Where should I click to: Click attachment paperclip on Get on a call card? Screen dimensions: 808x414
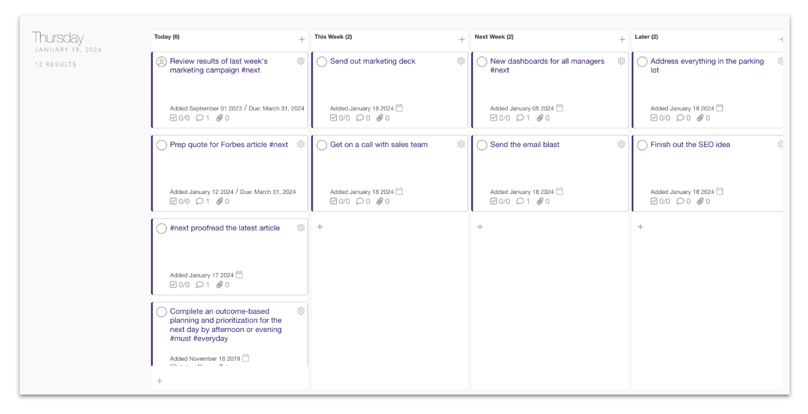tap(380, 201)
